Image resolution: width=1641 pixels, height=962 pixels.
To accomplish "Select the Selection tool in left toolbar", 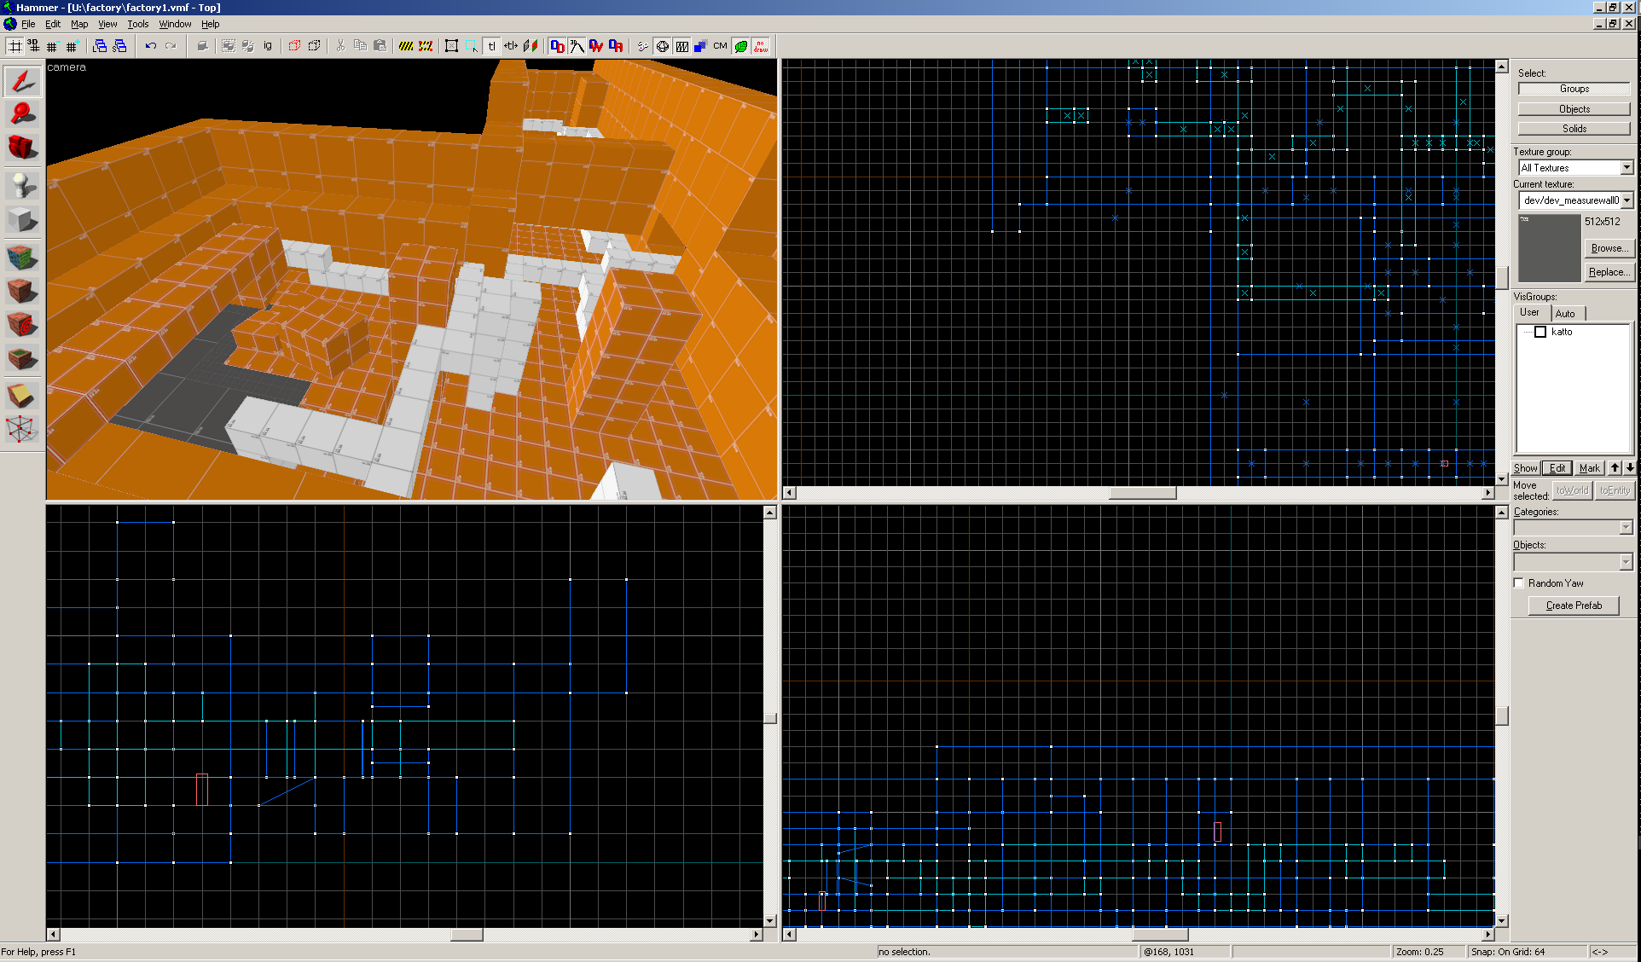I will (x=22, y=82).
